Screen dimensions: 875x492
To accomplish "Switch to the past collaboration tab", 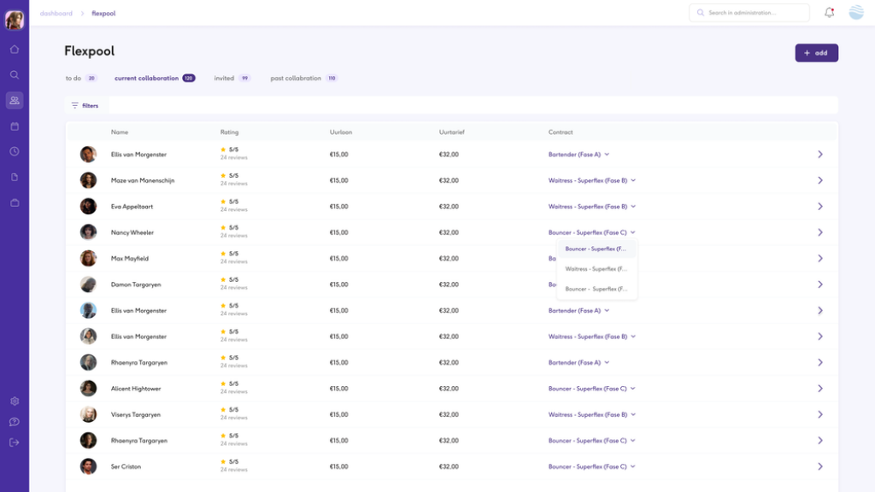I will click(x=296, y=79).
